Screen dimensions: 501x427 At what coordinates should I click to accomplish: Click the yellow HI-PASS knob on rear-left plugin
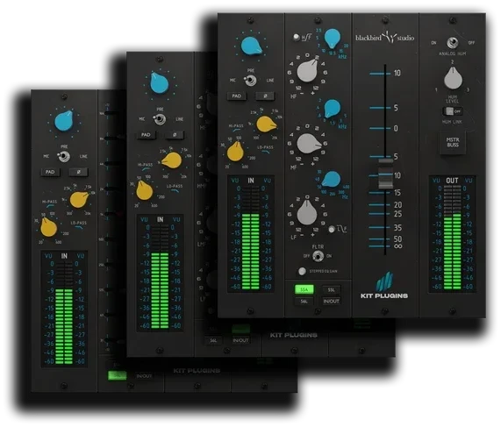[x=48, y=227]
